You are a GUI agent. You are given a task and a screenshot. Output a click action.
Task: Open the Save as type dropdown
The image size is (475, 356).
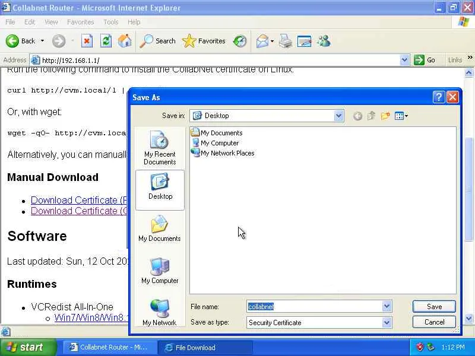point(387,322)
